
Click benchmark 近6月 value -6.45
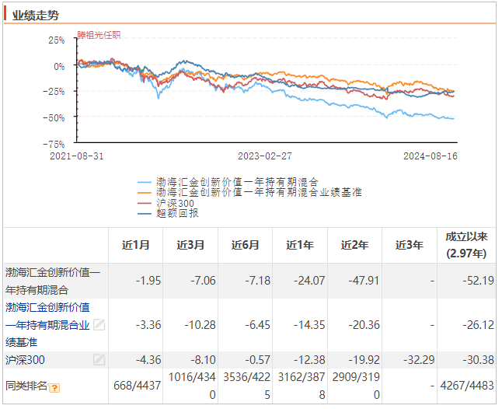[258, 325]
